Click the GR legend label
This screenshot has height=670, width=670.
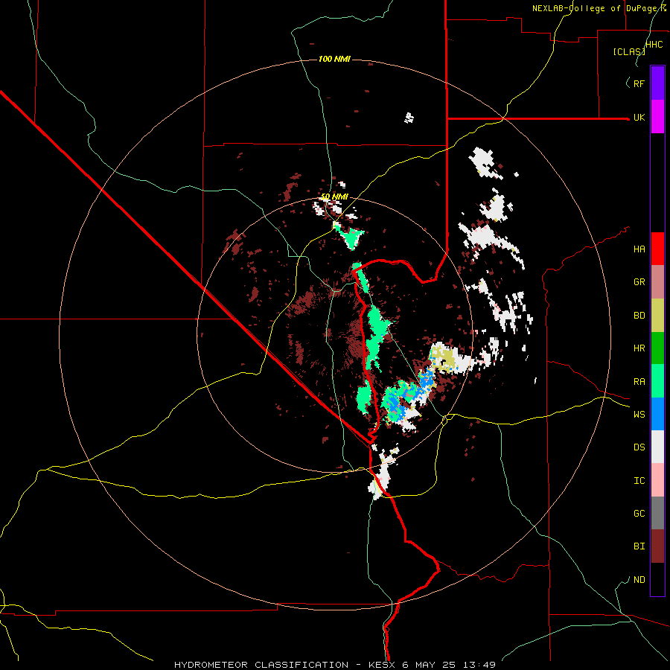639,282
